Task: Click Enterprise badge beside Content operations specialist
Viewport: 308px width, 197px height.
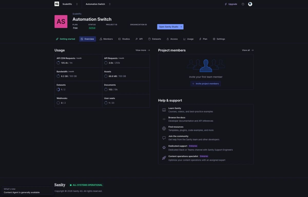Action: [204, 156]
